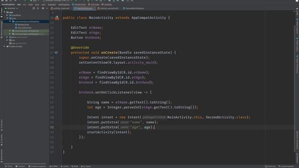
Task: Click the related XML file gutter icon on line 10
Action: (57, 18)
